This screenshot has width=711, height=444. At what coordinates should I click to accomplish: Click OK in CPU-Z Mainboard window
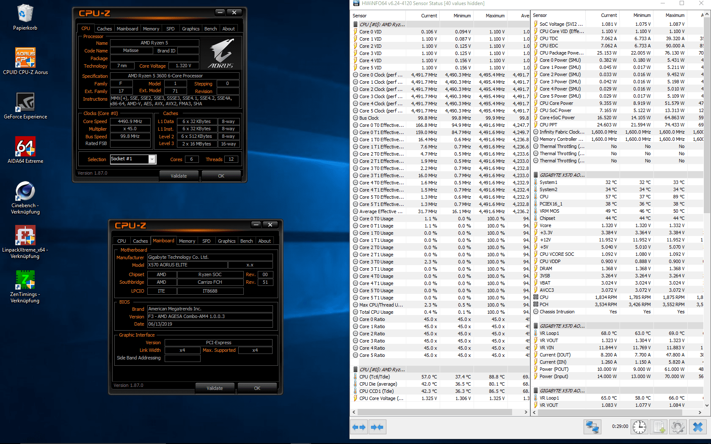click(x=257, y=388)
